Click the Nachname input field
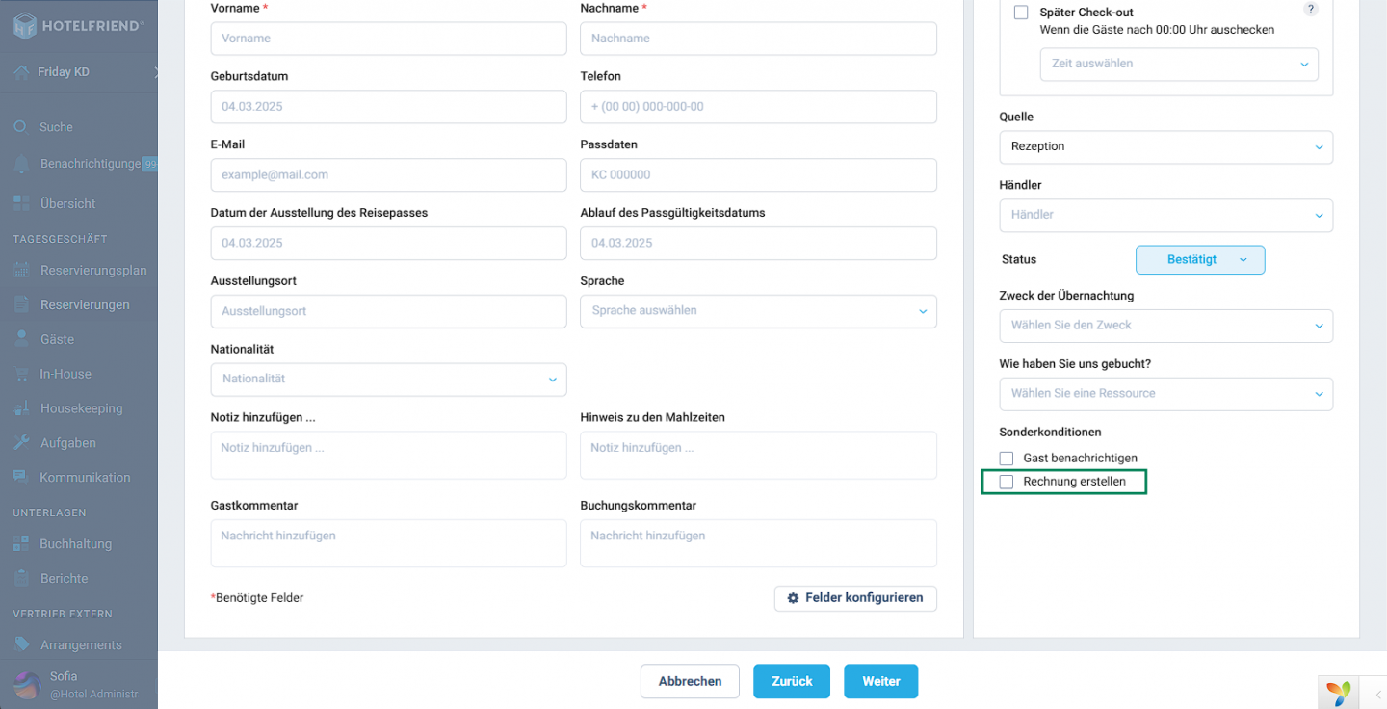 pyautogui.click(x=758, y=39)
